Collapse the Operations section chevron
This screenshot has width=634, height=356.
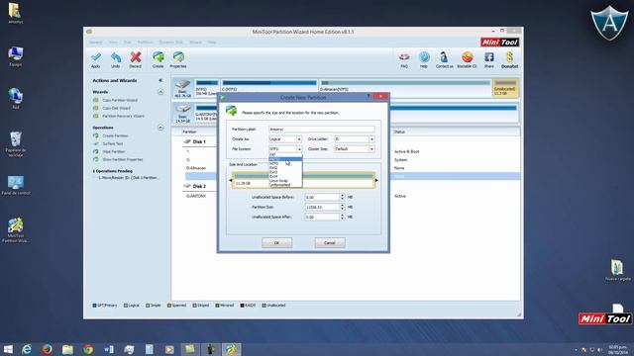[160, 128]
